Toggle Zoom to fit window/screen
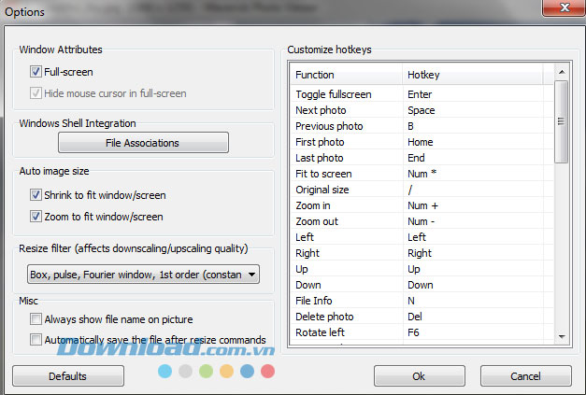Image resolution: width=586 pixels, height=395 pixels. 36,217
